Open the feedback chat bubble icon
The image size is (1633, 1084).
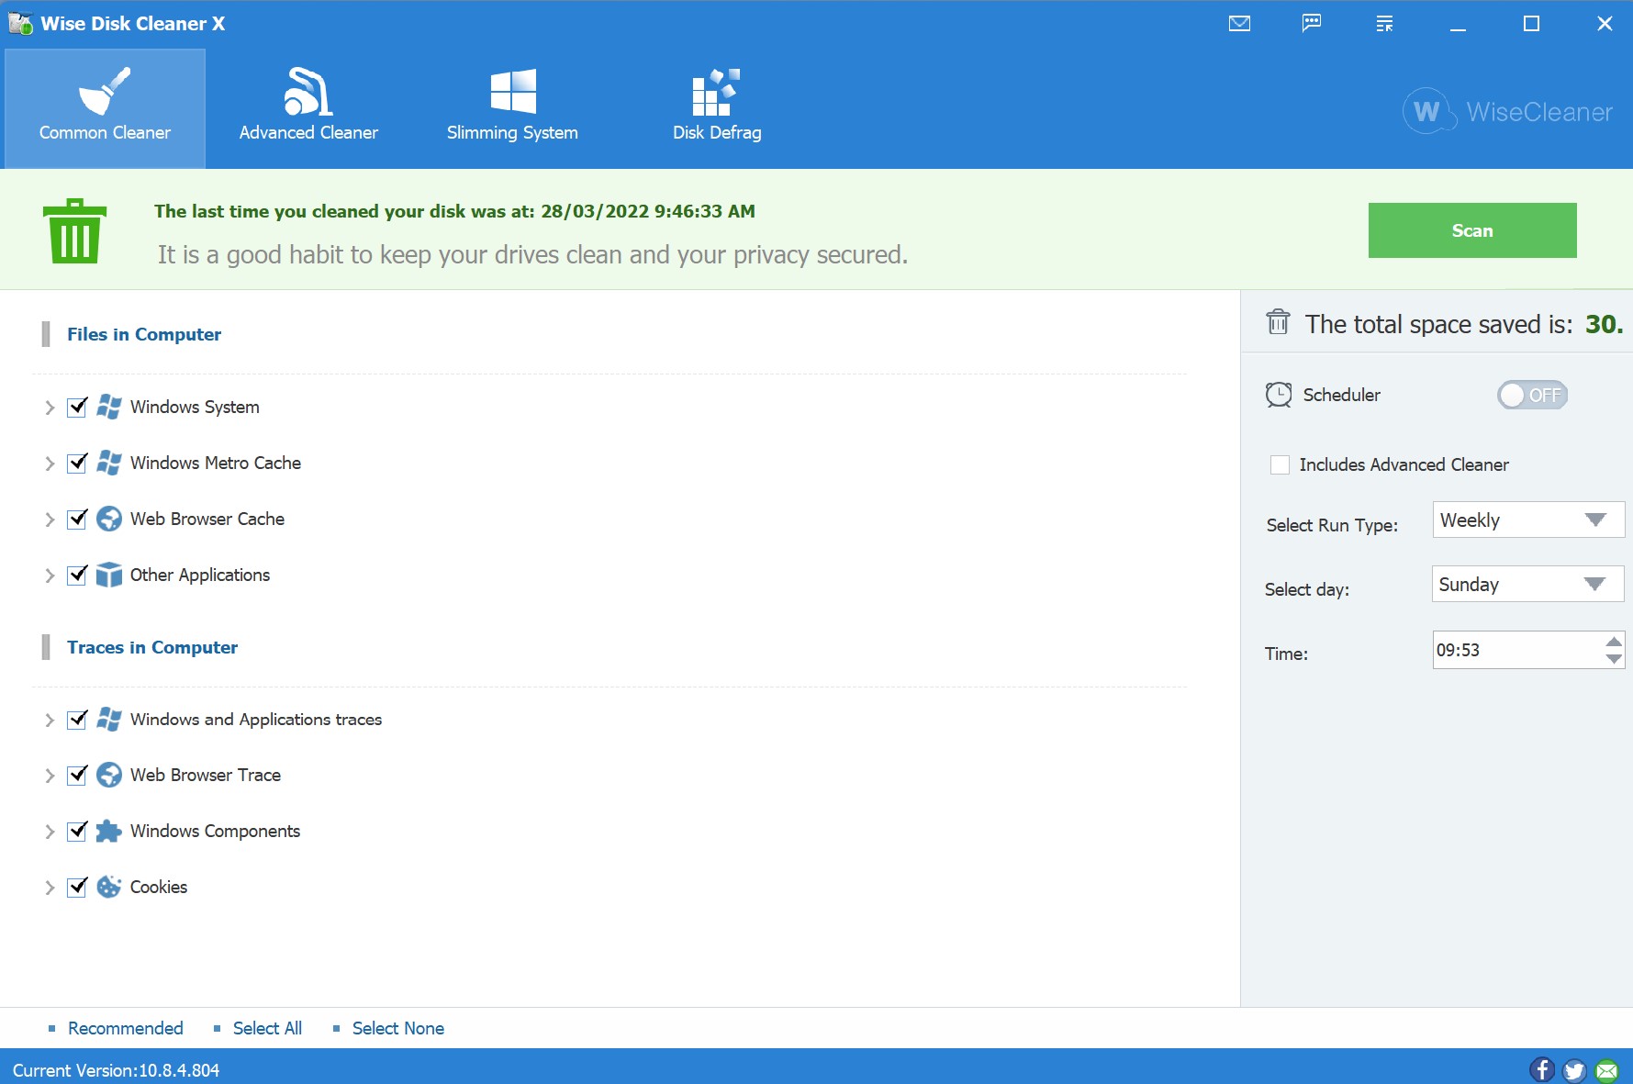coord(1312,24)
